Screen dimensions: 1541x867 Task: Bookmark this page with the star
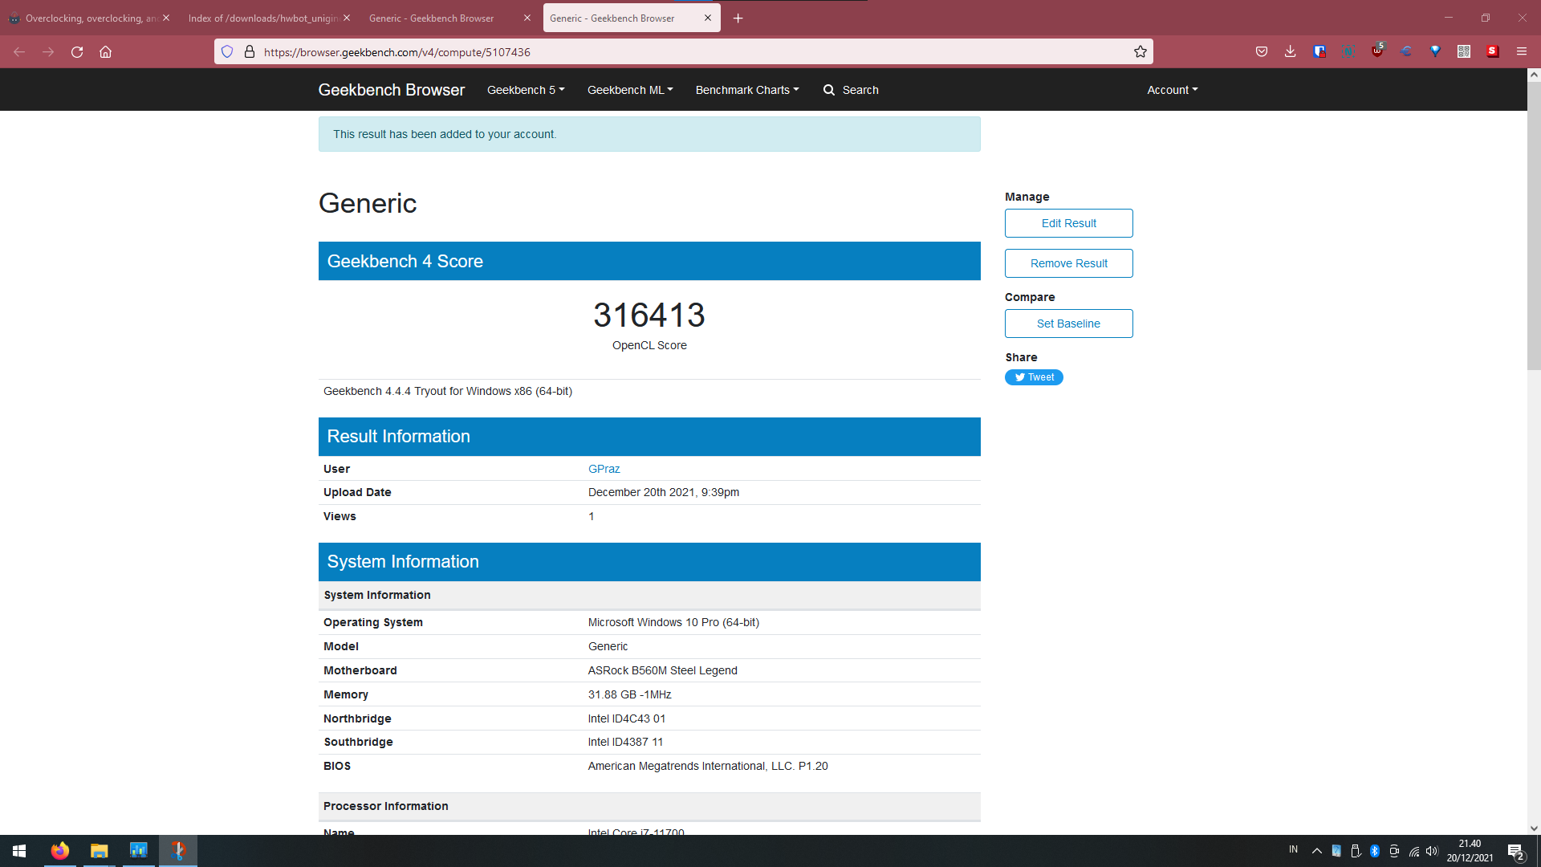coord(1141,52)
